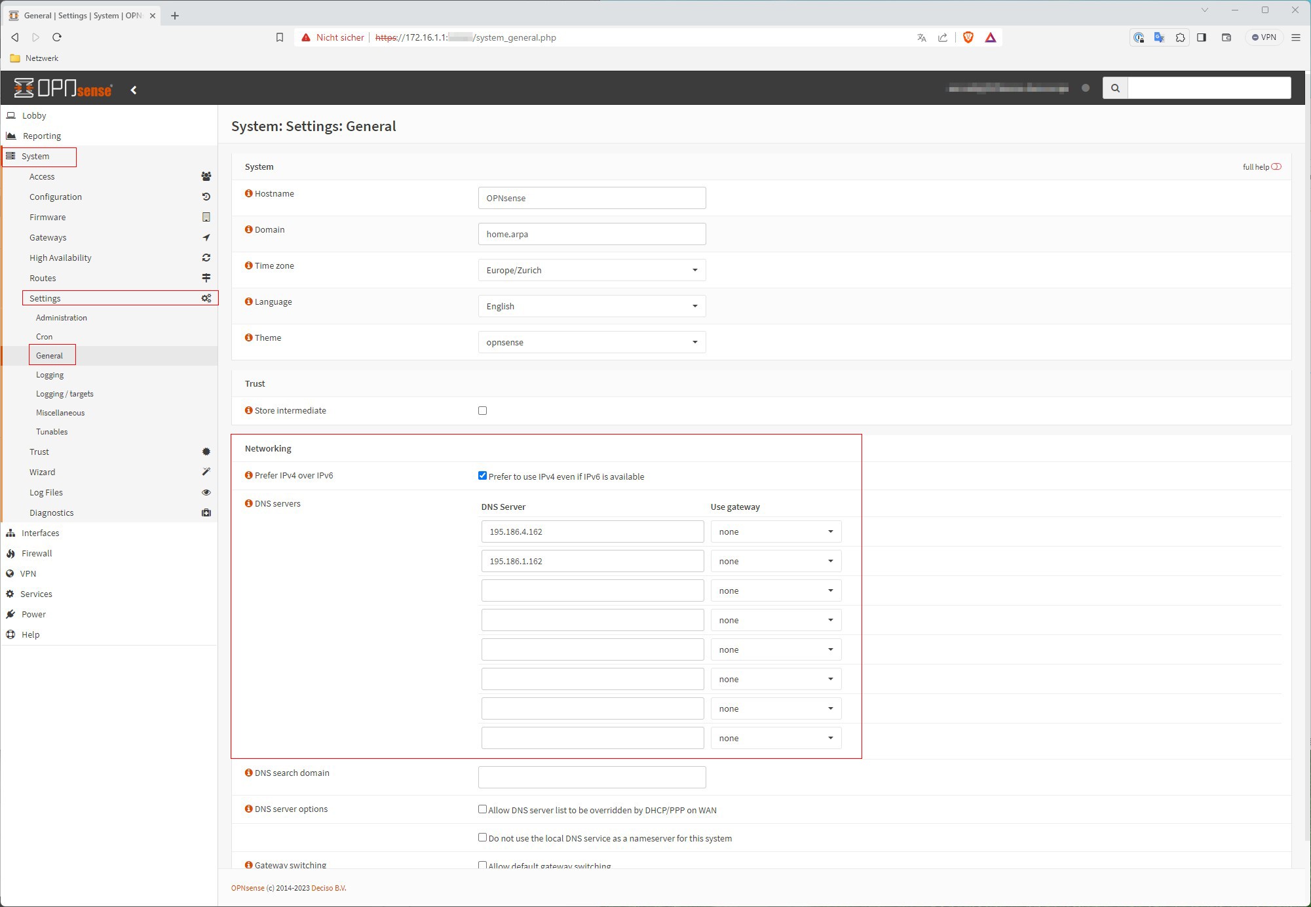The width and height of the screenshot is (1311, 907).
Task: Click the Domain info icon
Action: pyautogui.click(x=248, y=229)
